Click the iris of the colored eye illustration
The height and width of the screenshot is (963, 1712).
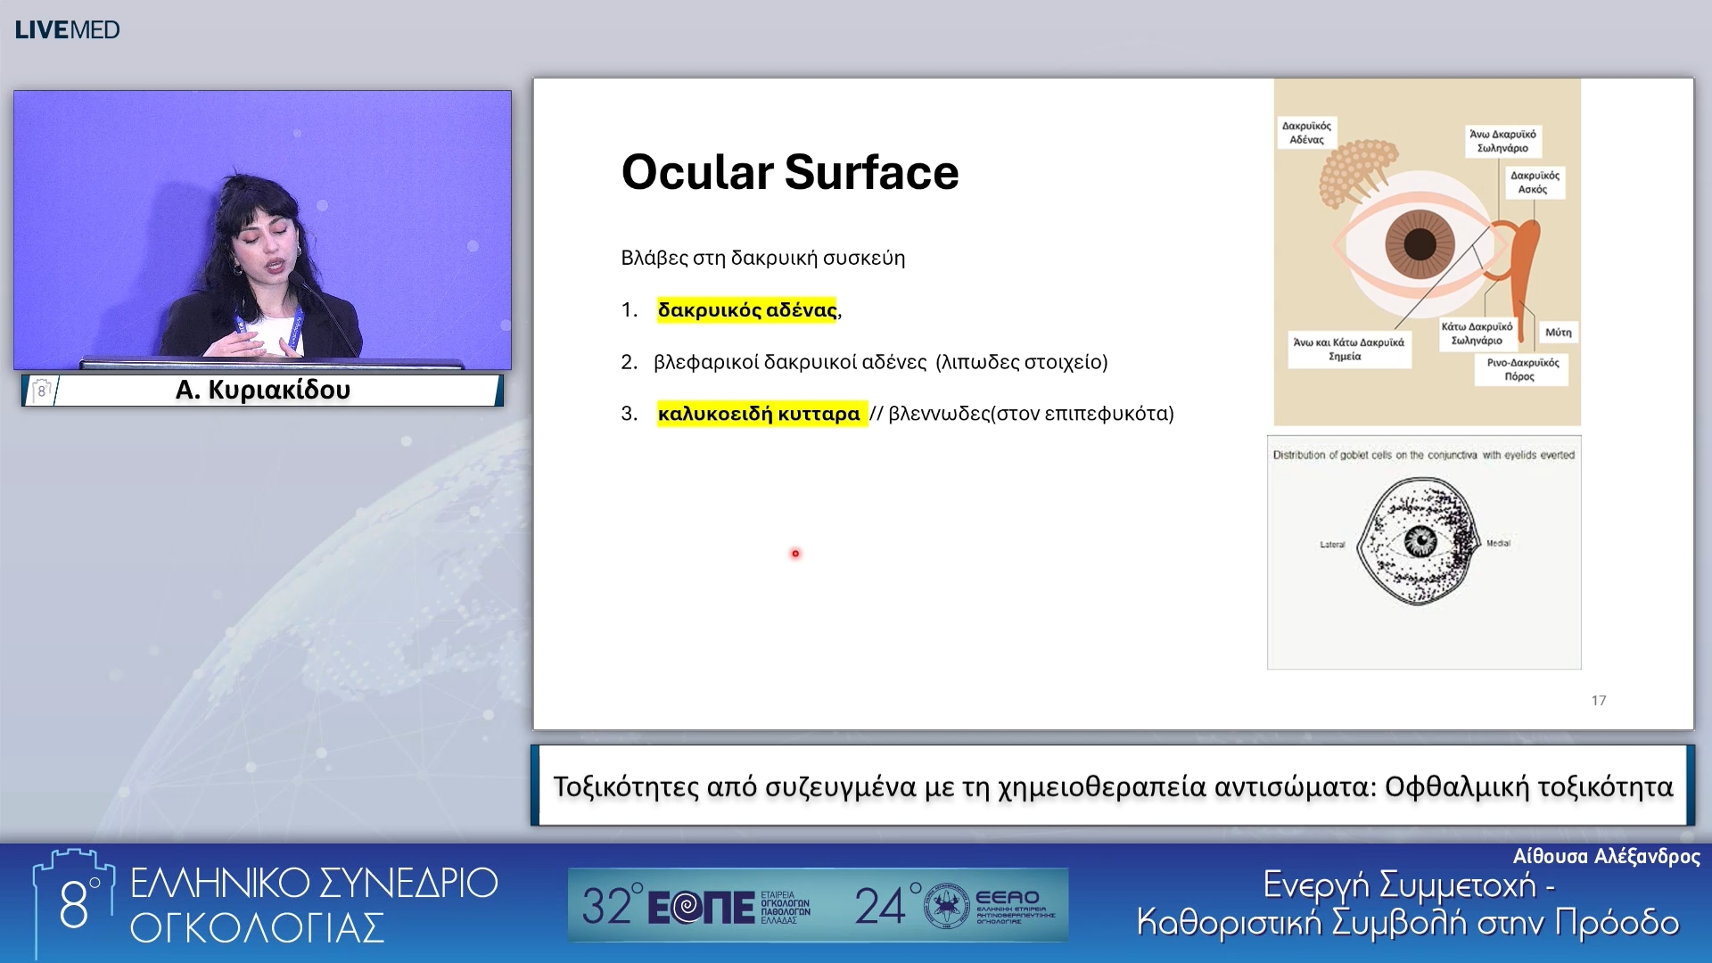(1420, 243)
